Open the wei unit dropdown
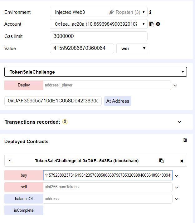Viewport: 195px width, 223px height. click(x=132, y=49)
